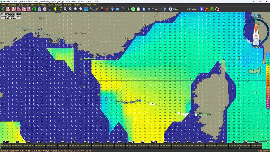Click the blue globe icon
The image size is (270, 152).
(112, 9)
